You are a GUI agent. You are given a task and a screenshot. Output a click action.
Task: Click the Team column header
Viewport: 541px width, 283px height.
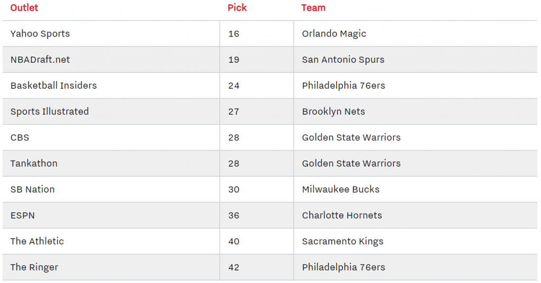[x=313, y=8]
